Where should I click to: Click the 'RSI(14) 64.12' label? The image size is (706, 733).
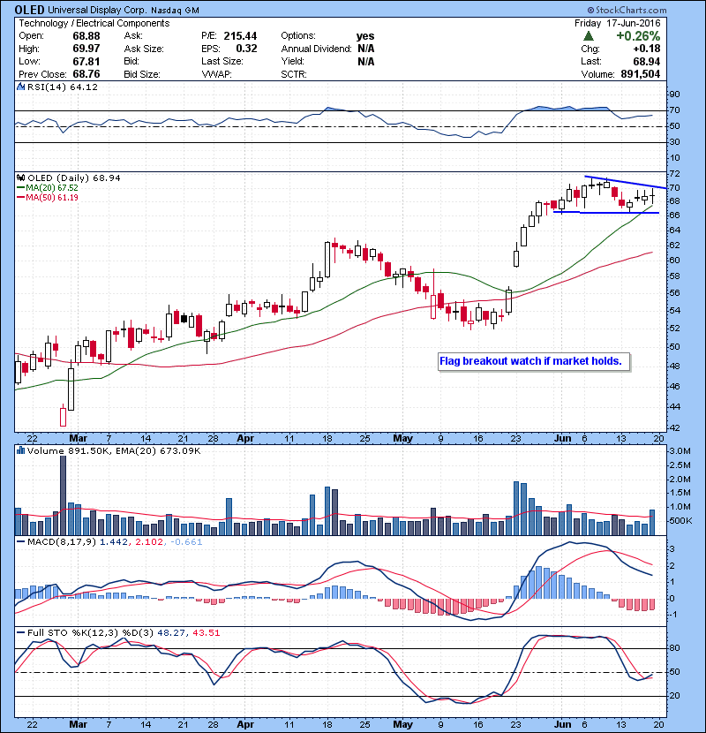[62, 87]
